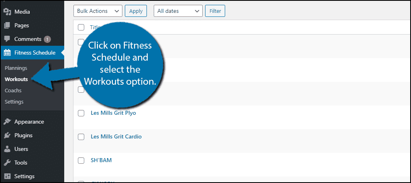Open the Les Mills Grit Cardio link

coord(116,136)
